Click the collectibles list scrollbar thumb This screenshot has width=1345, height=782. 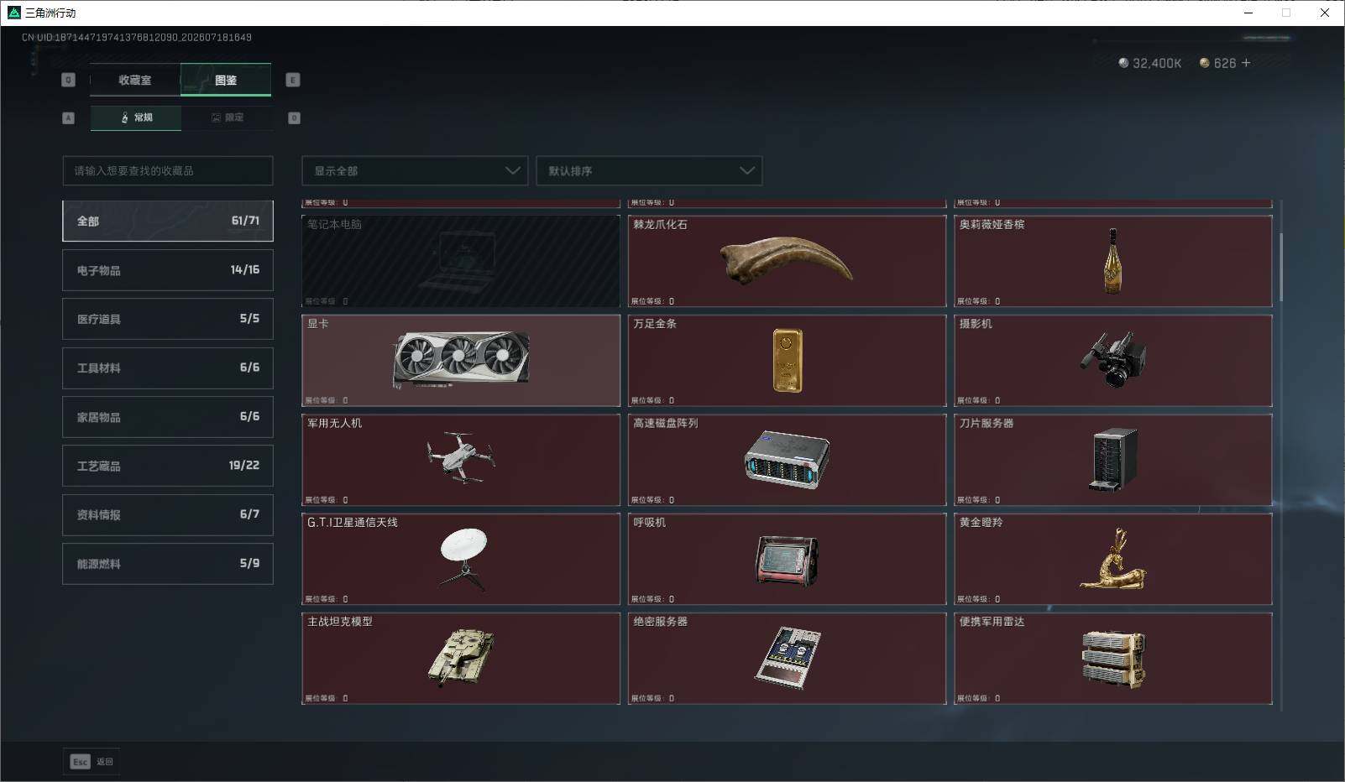(x=1281, y=267)
